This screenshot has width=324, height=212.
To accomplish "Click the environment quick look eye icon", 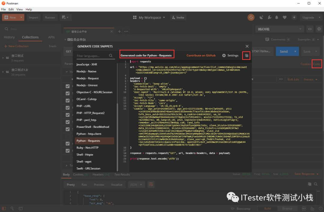I will coord(310,29).
